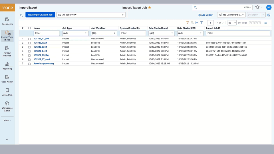Collapse the left sidebar with double chevron
The height and width of the screenshot is (154, 274).
7,139
